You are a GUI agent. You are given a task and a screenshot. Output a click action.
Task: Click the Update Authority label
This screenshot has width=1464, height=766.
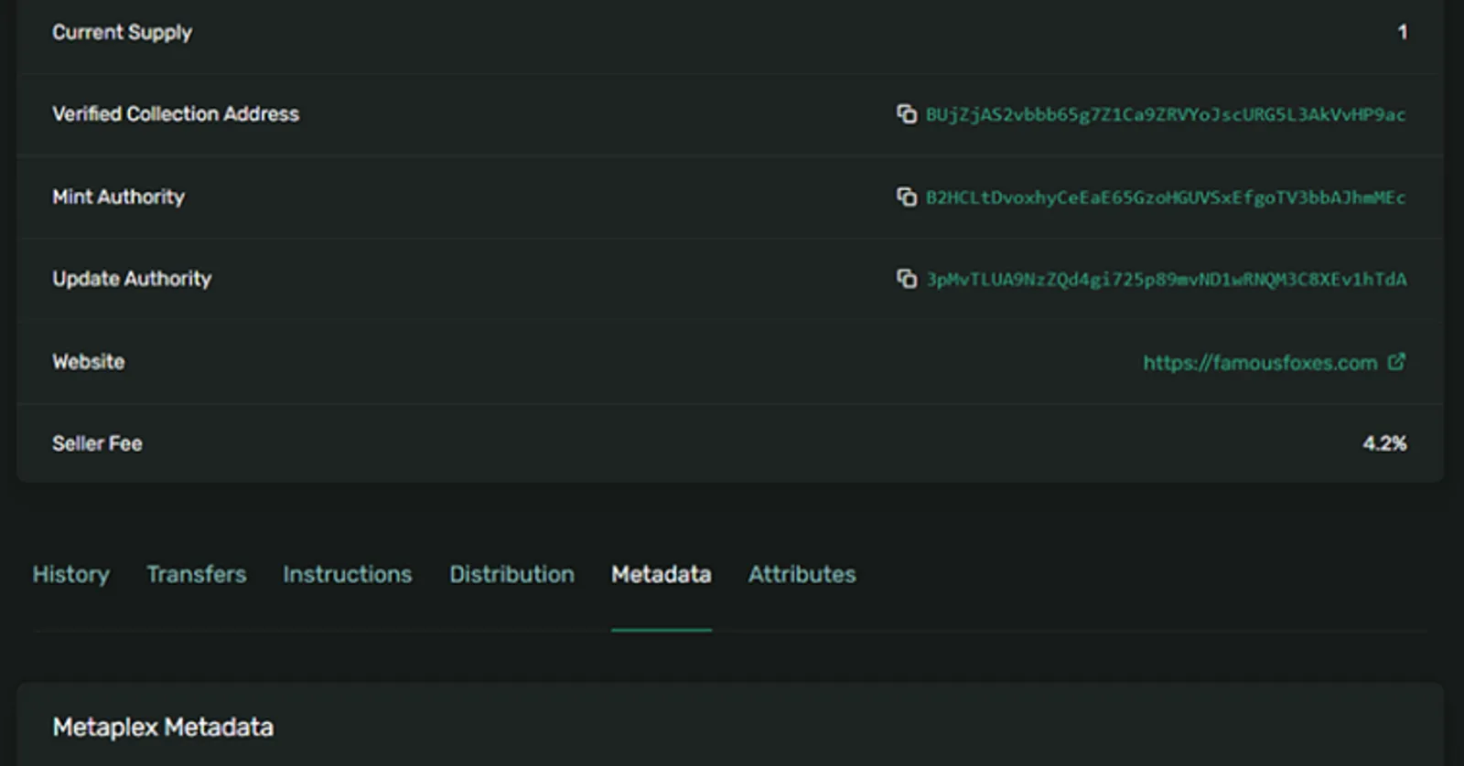(x=132, y=279)
